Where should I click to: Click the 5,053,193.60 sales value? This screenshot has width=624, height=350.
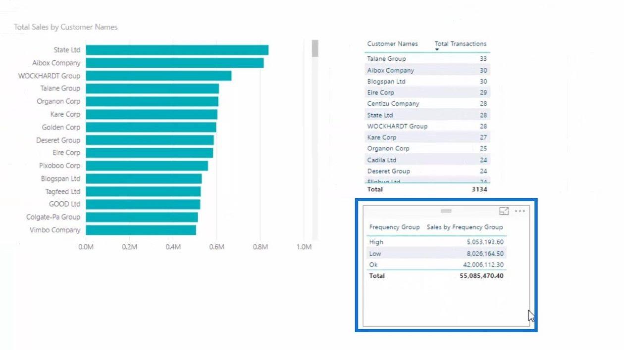point(485,242)
